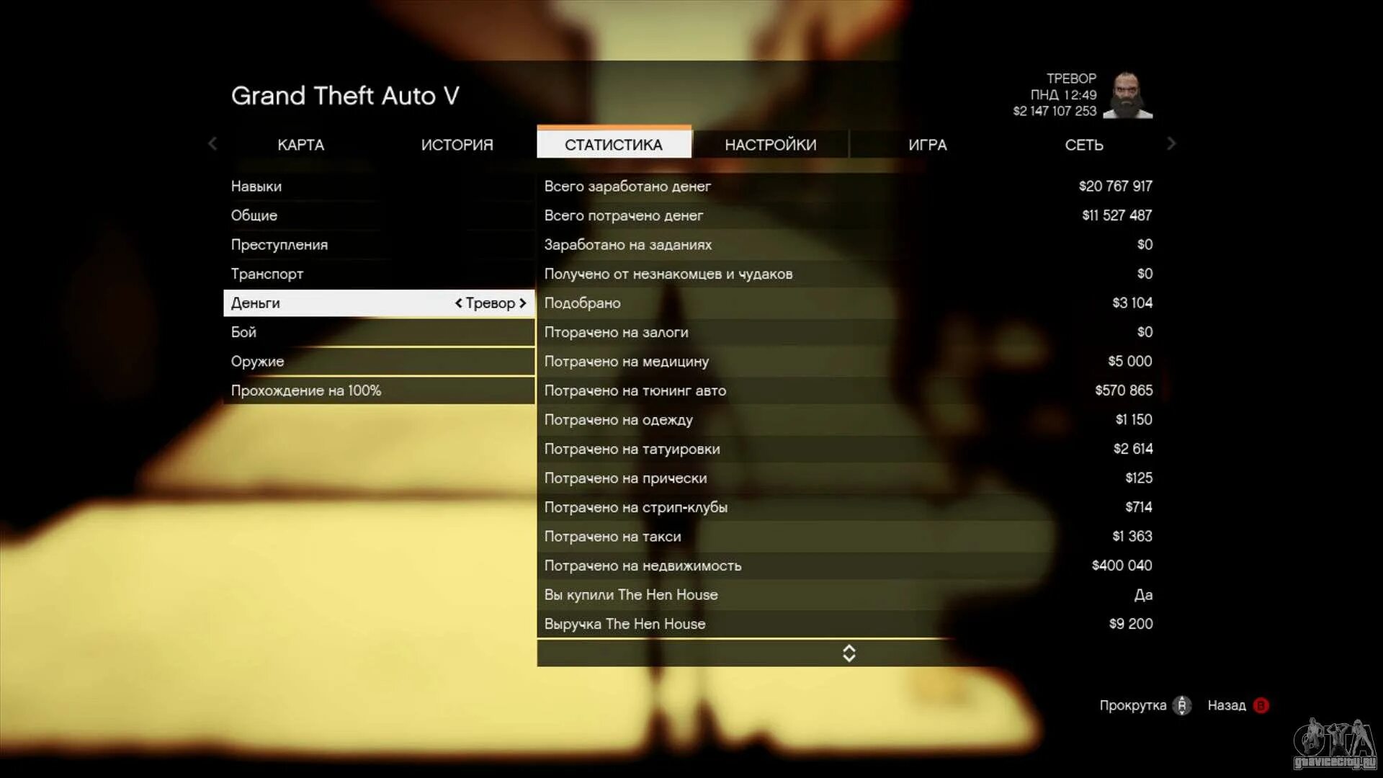
Task: Select the ИСТОРИЯ tab
Action: tap(455, 144)
